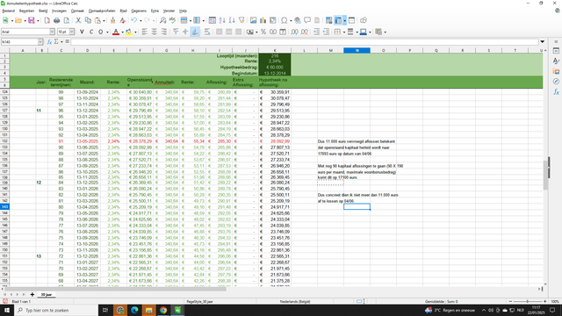Open the background color dropdown arrow
This screenshot has height=316, width=562.
[x=135, y=32]
